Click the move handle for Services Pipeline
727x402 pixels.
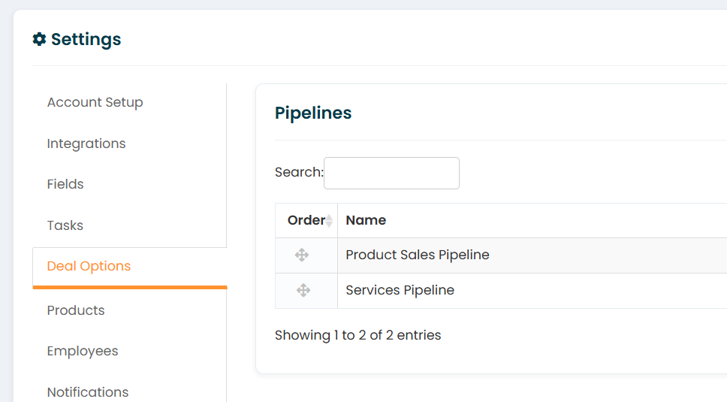pos(303,290)
